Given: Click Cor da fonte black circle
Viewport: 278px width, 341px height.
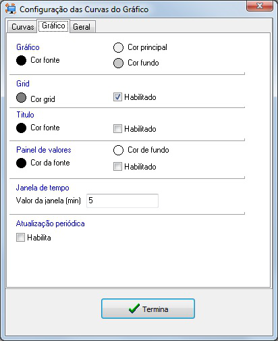Looking at the screenshot, I should pos(21,163).
